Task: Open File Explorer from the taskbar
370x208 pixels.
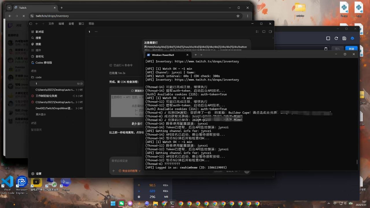Action: (x=156, y=203)
